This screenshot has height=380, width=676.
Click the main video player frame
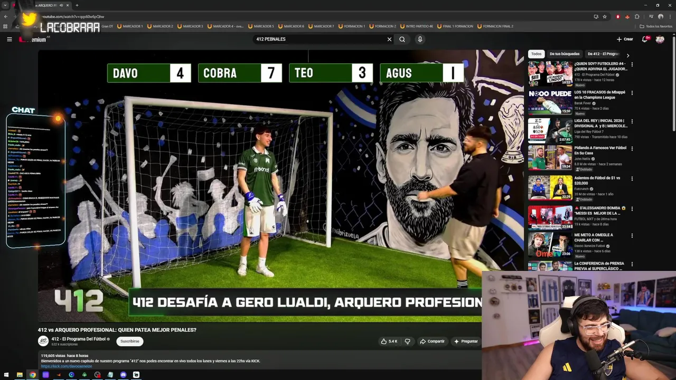click(280, 186)
